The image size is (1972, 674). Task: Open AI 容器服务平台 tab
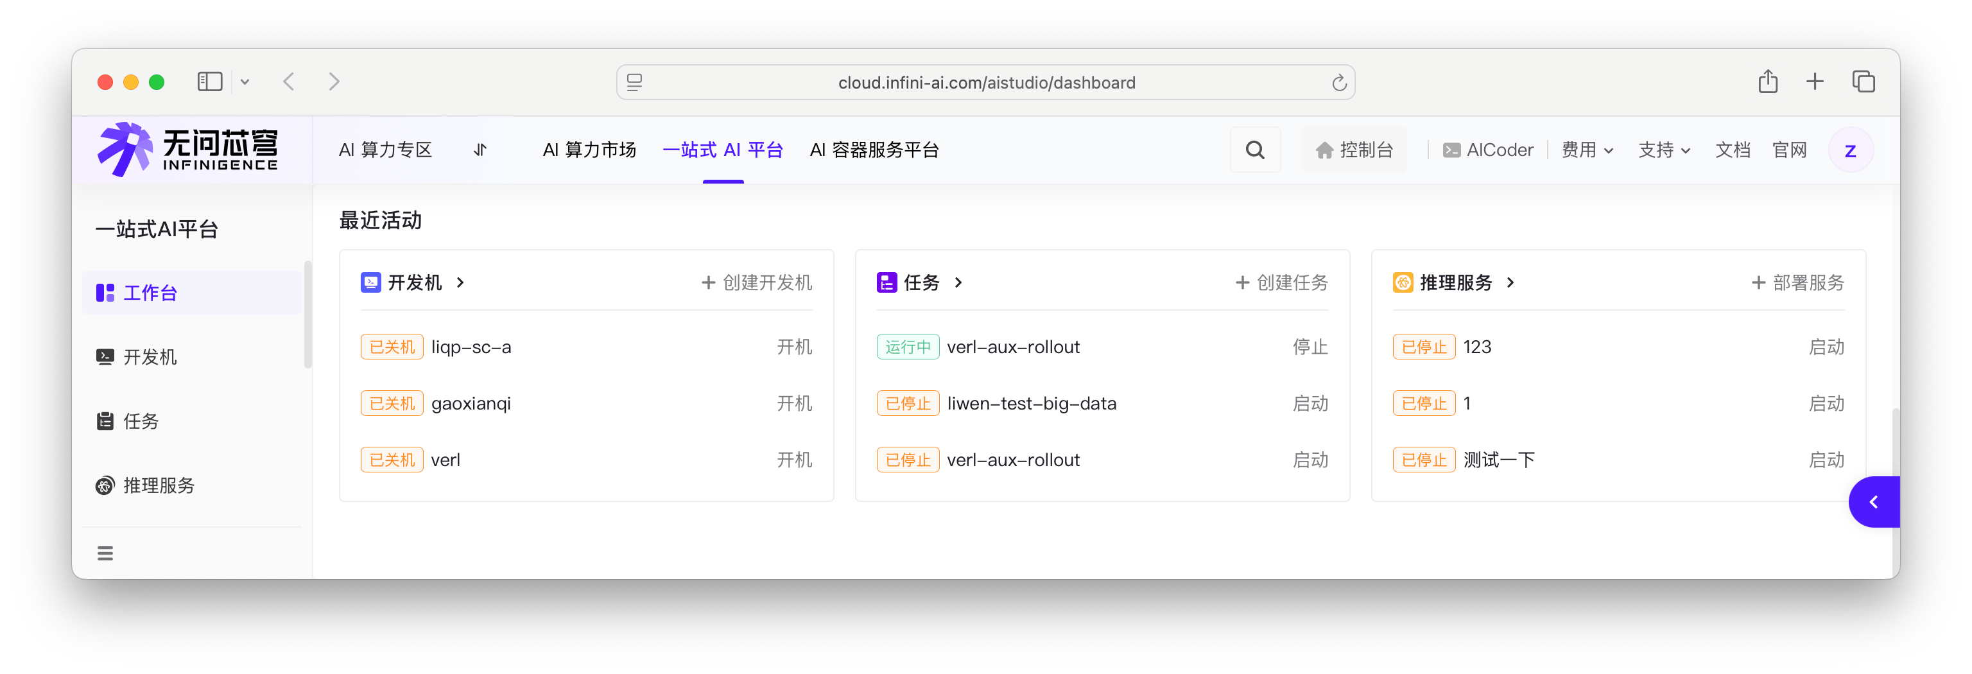(874, 150)
